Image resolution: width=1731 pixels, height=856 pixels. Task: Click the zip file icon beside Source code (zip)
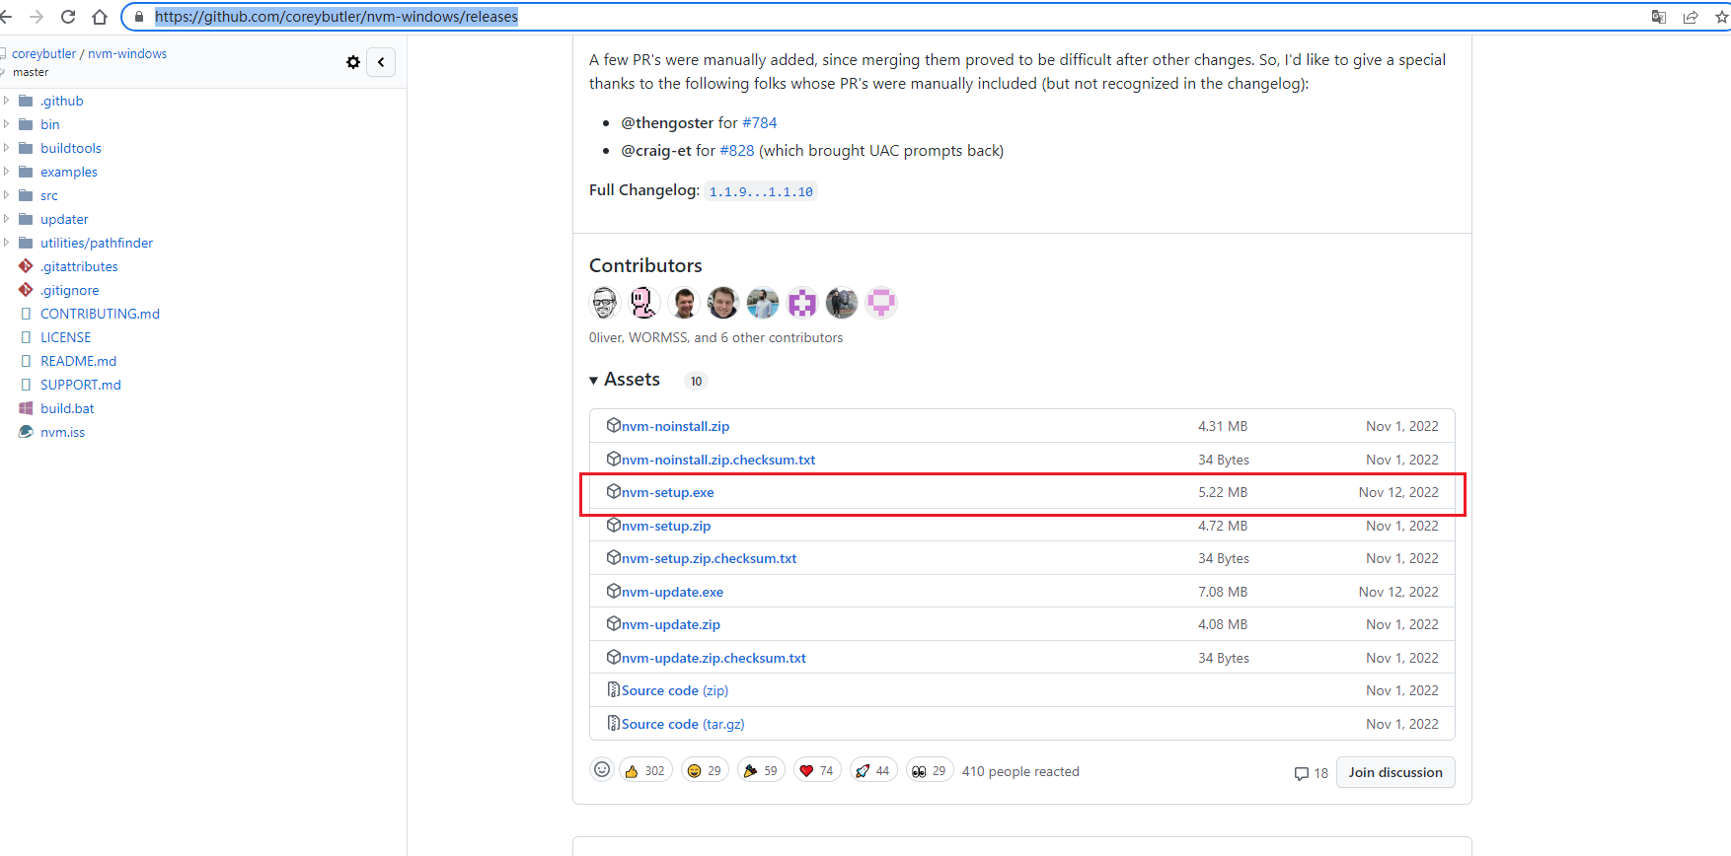tap(613, 689)
